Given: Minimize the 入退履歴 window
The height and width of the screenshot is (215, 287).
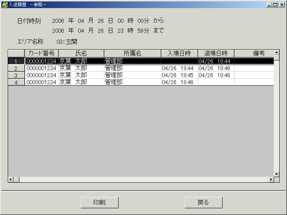Looking at the screenshot, I should pyautogui.click(x=269, y=5).
